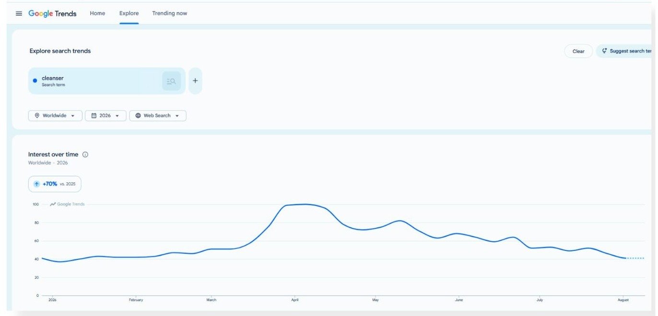Click the calendar icon in the 2026 selector
658x316 pixels.
[x=94, y=116]
